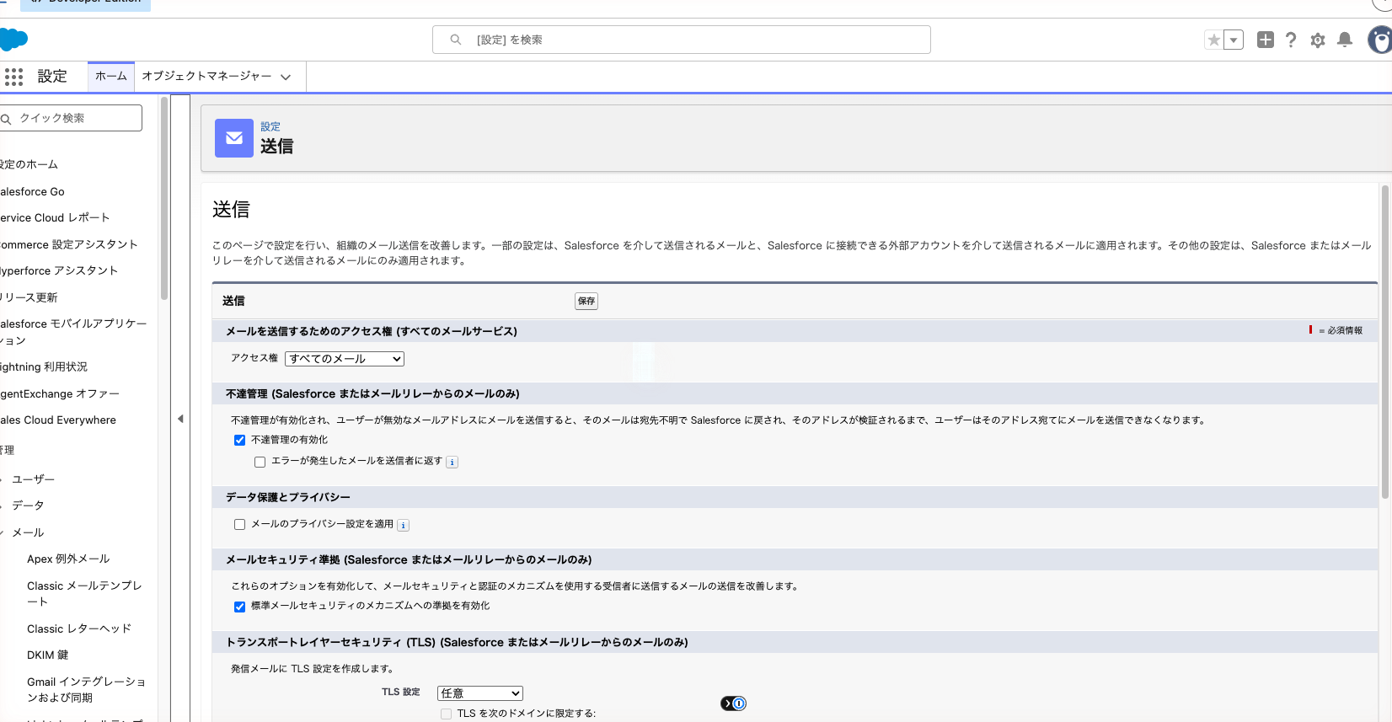Open the TLS 設定 dropdown
The height and width of the screenshot is (722, 1392).
point(480,693)
